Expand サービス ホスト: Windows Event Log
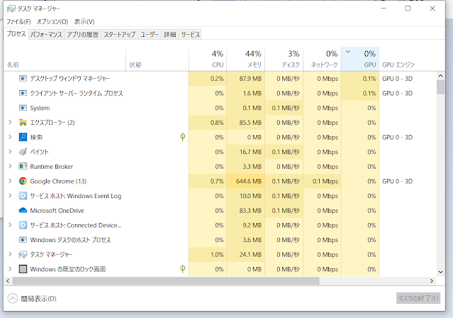Image resolution: width=453 pixels, height=318 pixels. tap(10, 196)
